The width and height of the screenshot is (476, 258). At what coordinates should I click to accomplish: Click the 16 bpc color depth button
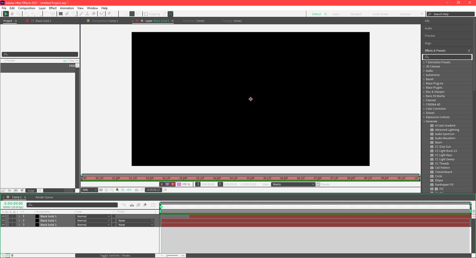[x=31, y=191]
